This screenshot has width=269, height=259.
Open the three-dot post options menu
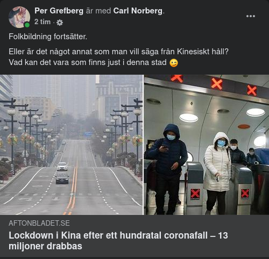tap(251, 16)
